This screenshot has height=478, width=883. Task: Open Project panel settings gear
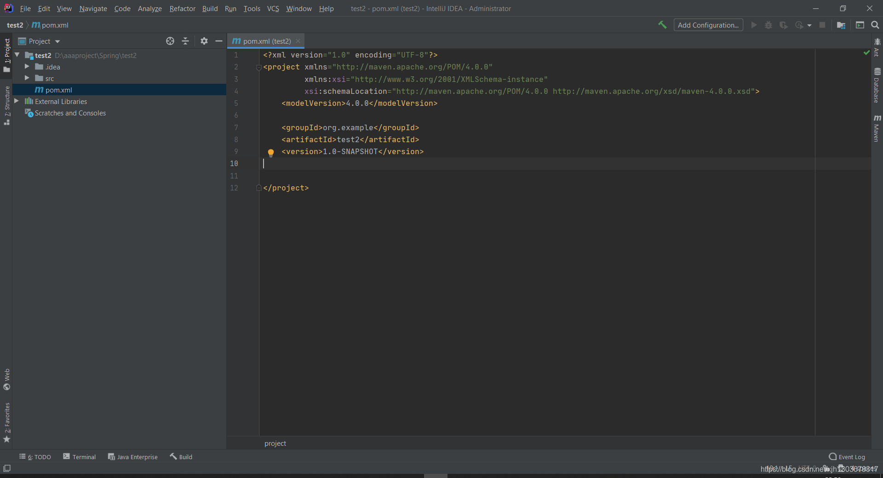204,41
